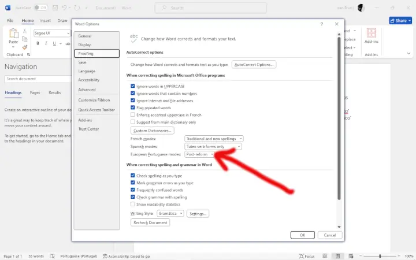Click the Paste clipboard icon
The height and width of the screenshot is (260, 416).
(x=13, y=34)
